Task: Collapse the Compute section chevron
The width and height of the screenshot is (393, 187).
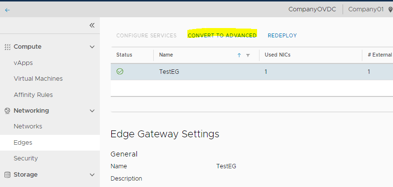Action: pyautogui.click(x=92, y=47)
